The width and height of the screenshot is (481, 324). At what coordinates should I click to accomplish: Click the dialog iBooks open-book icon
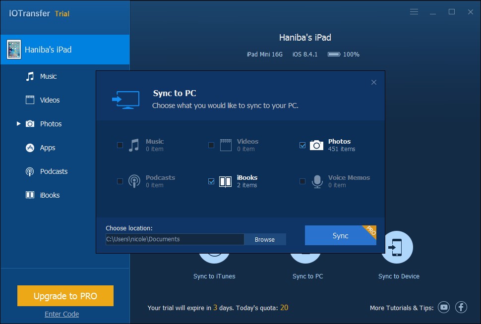226,181
